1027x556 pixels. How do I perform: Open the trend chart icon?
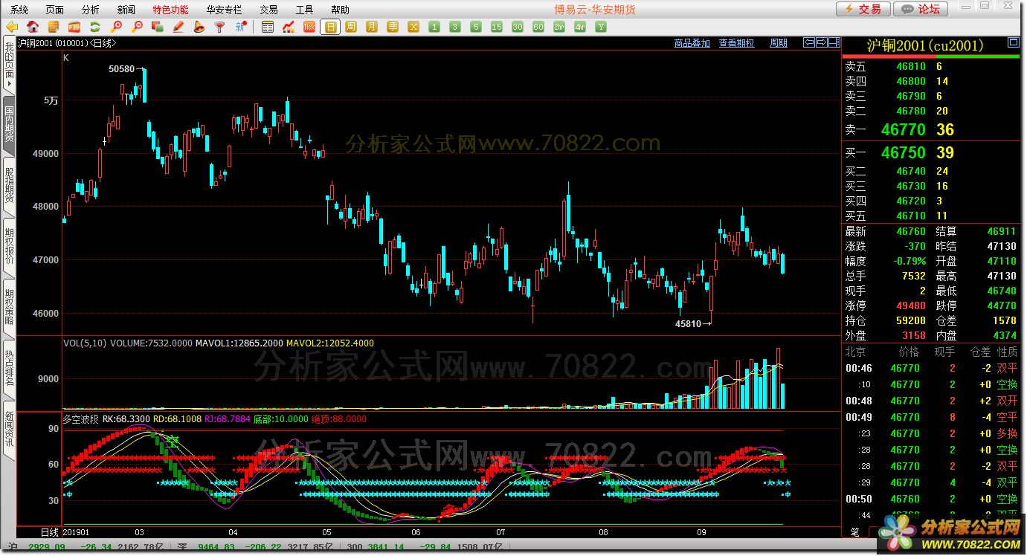[289, 27]
